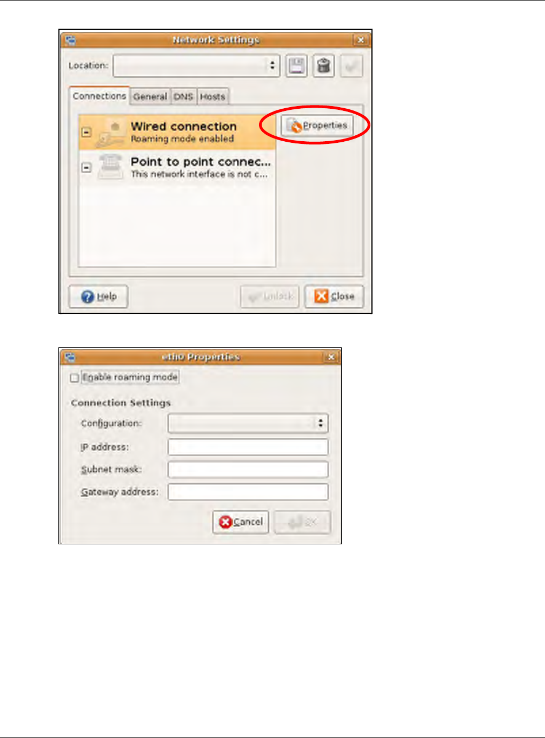Image resolution: width=545 pixels, height=738 pixels.
Task: Toggle the Wired connection checkbox
Action: [x=86, y=132]
